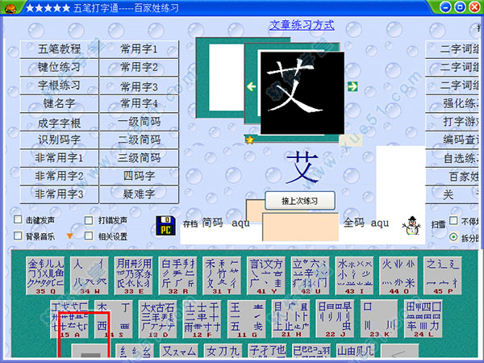Screen dimensions: 484x363
Task: Choose the 二级简码 practice
Action: point(139,140)
